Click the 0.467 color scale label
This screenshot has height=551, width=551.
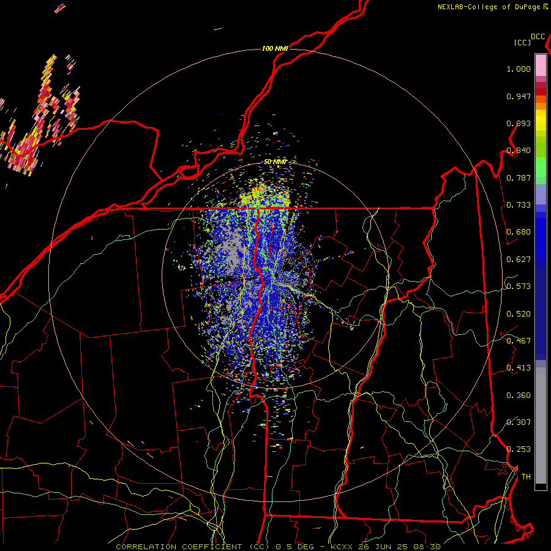pos(519,341)
